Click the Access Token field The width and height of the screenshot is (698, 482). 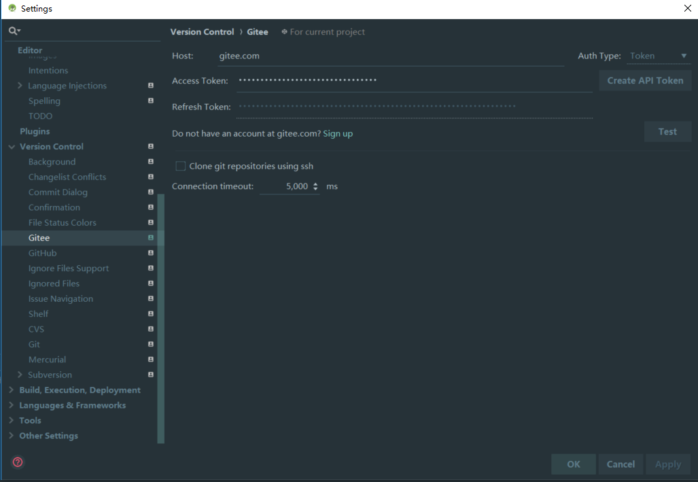(415, 81)
